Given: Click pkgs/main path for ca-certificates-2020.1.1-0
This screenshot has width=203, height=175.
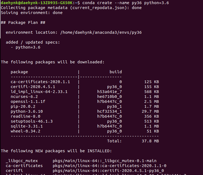Looking at the screenshot, I should tap(110, 166).
